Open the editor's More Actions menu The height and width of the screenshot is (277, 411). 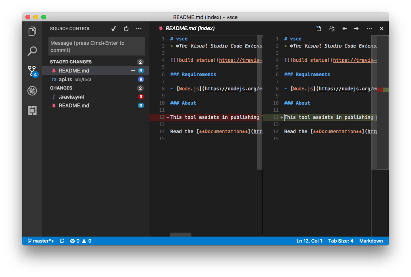[x=369, y=29]
